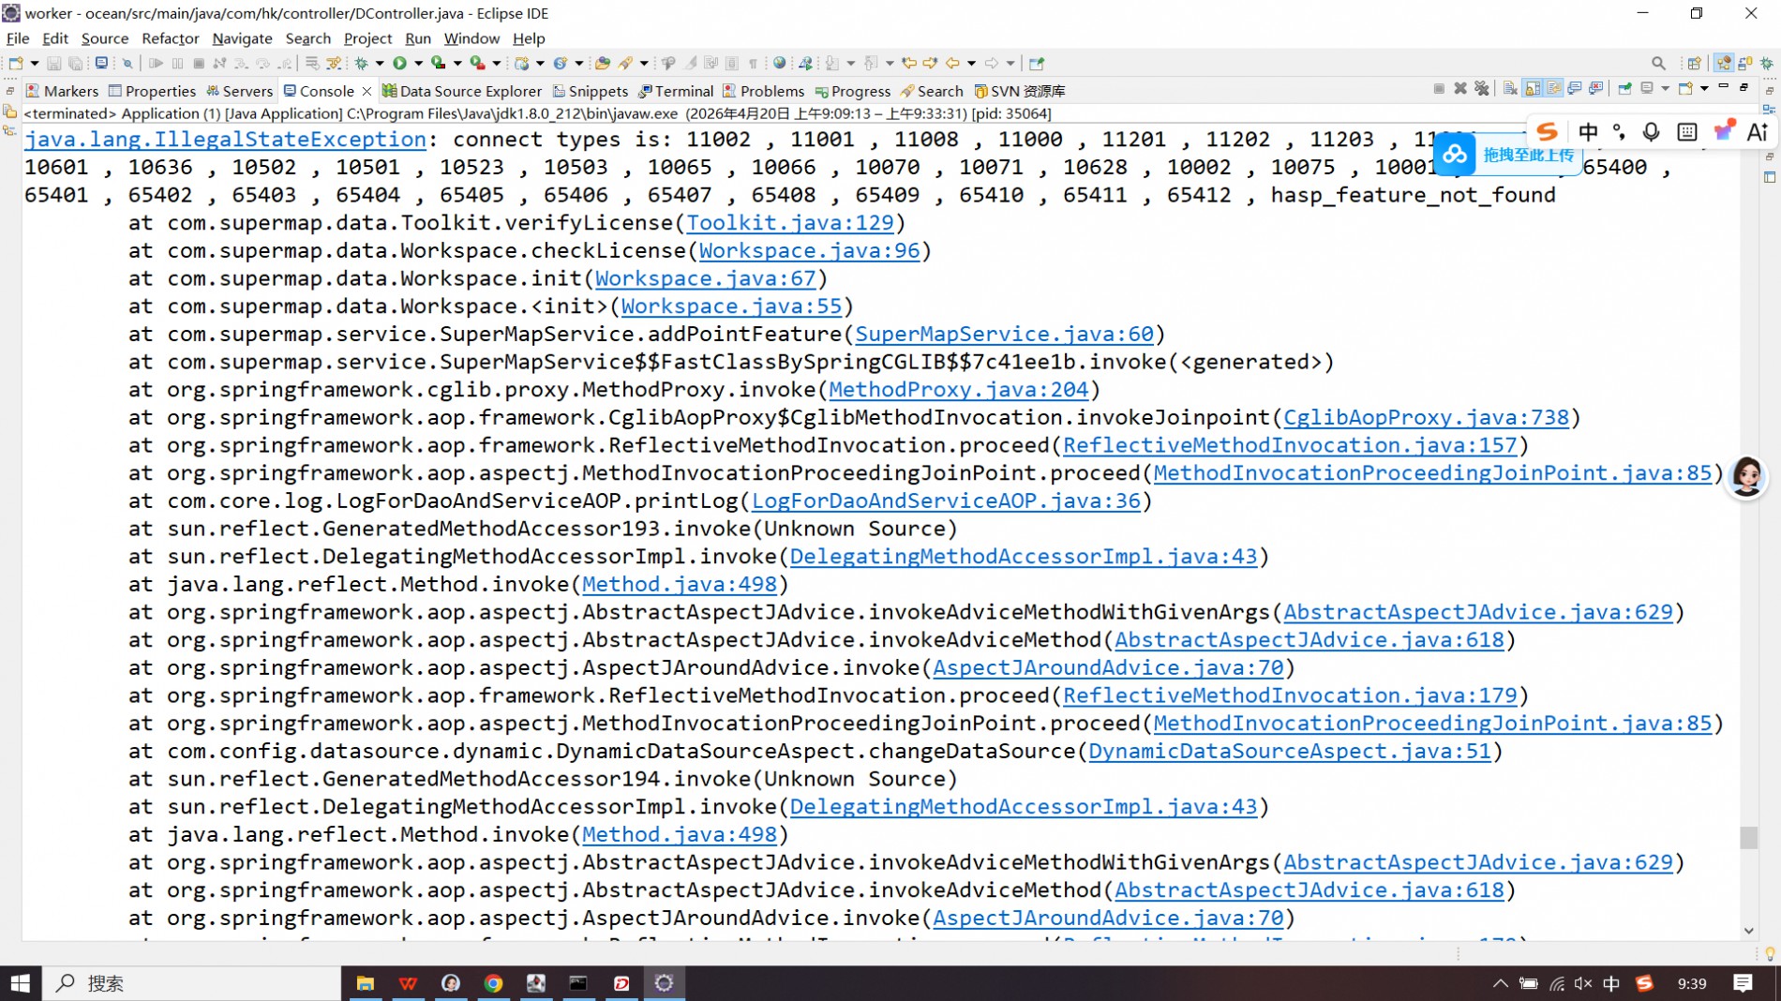Open Chrome from the Windows taskbar
The image size is (1781, 1001).
coord(493,983)
